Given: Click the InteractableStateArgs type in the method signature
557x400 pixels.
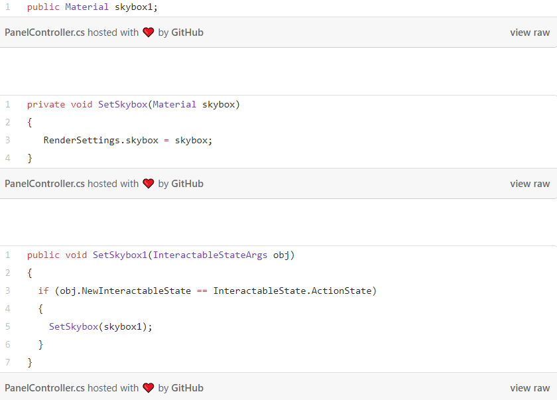Looking at the screenshot, I should pos(210,255).
